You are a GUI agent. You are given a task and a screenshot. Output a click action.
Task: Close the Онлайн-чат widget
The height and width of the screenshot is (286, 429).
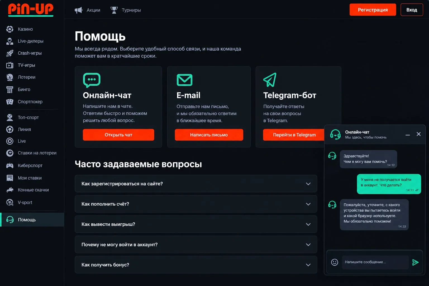click(x=419, y=134)
